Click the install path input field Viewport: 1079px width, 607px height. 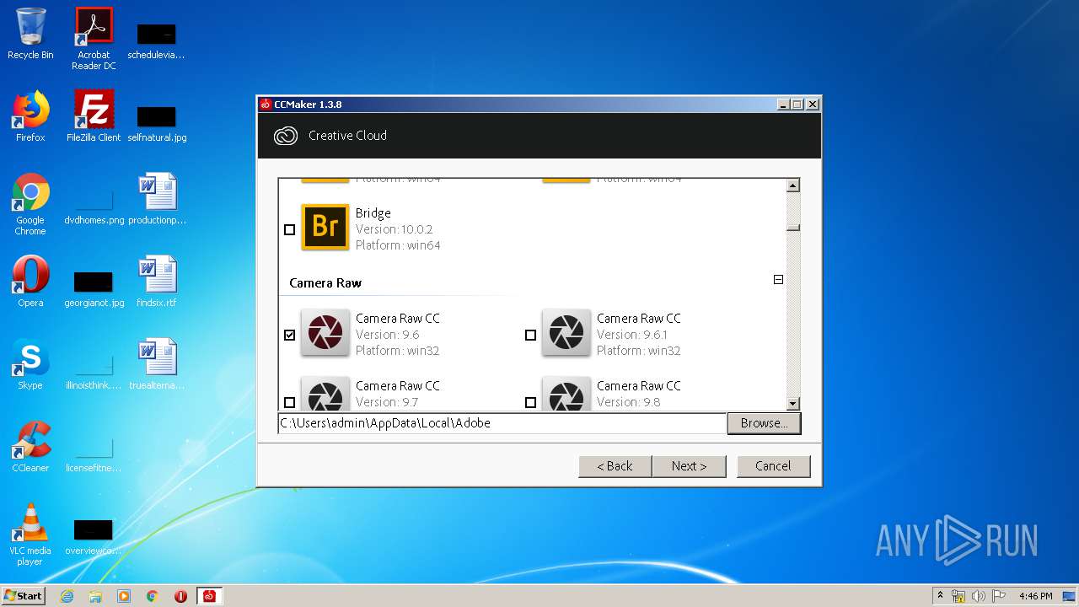tap(502, 423)
